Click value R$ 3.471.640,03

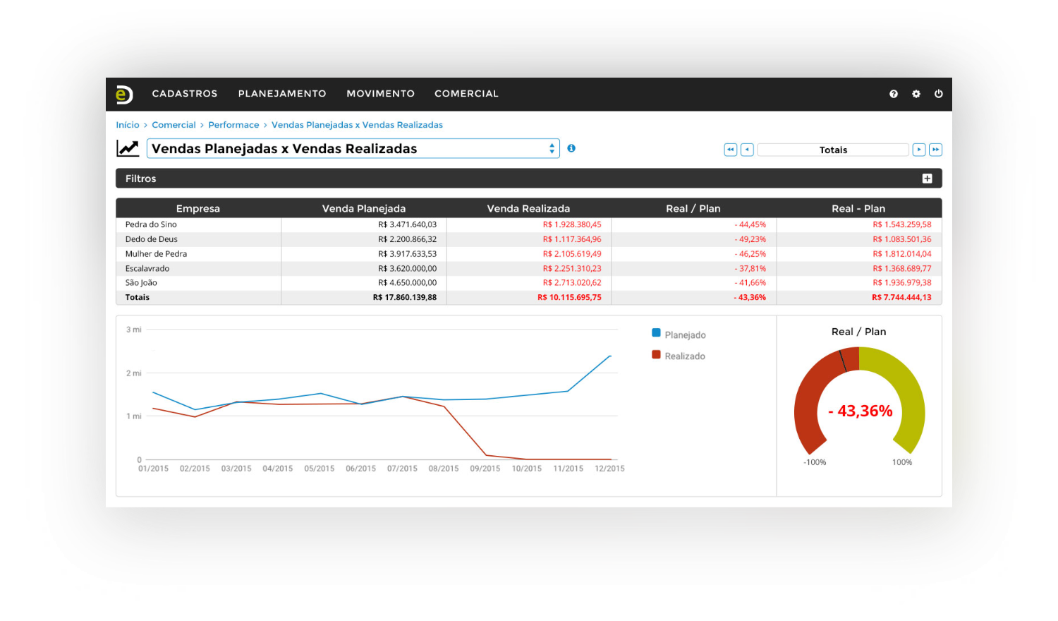[407, 224]
